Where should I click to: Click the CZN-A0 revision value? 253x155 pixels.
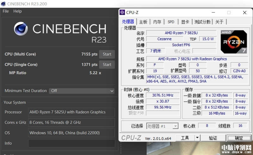[x=239, y=71]
